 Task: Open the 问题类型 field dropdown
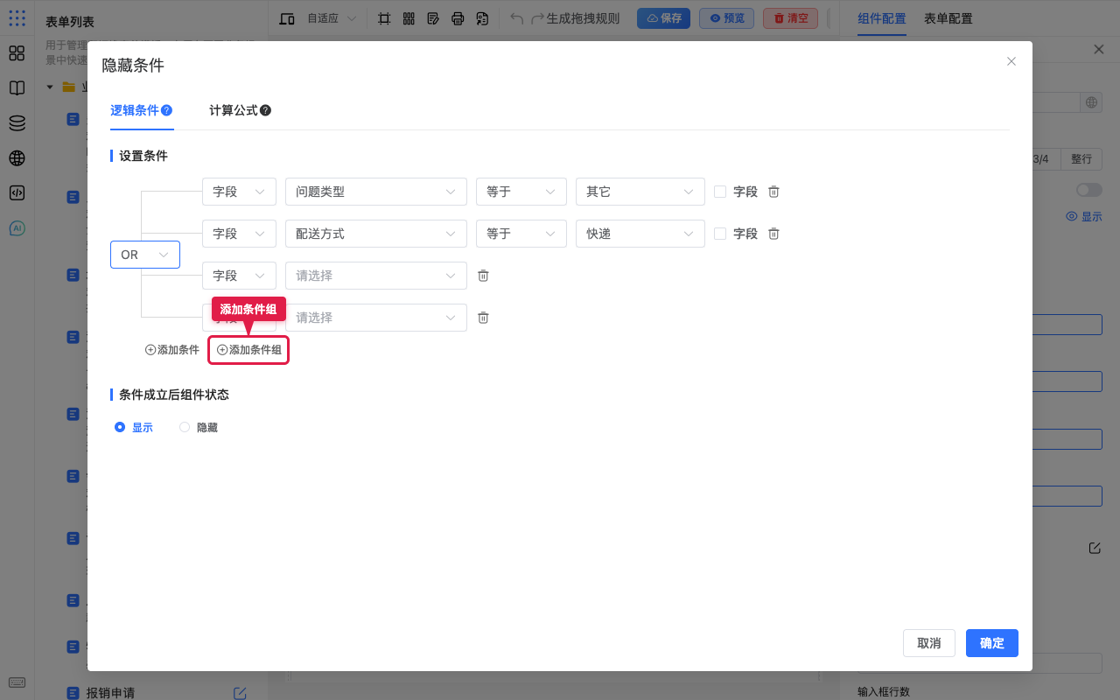pos(376,192)
